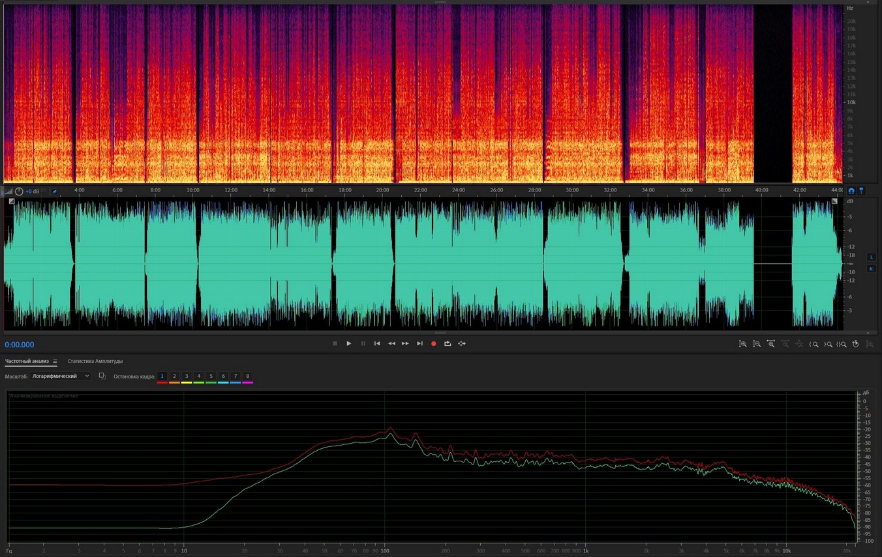
Task: Open the Частотный анализ panel menu
Action: [55, 362]
